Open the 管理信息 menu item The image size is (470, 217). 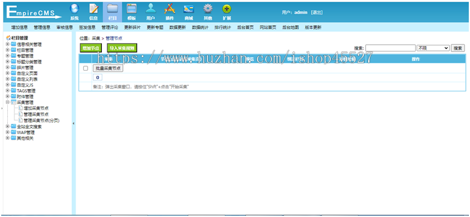coord(42,27)
